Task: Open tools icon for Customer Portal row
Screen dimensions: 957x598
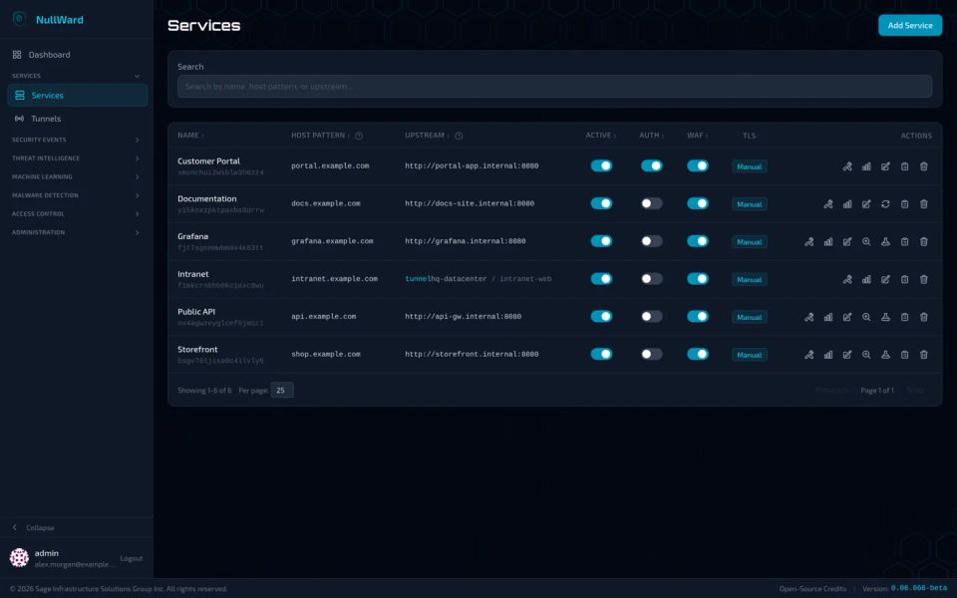Action: point(847,166)
